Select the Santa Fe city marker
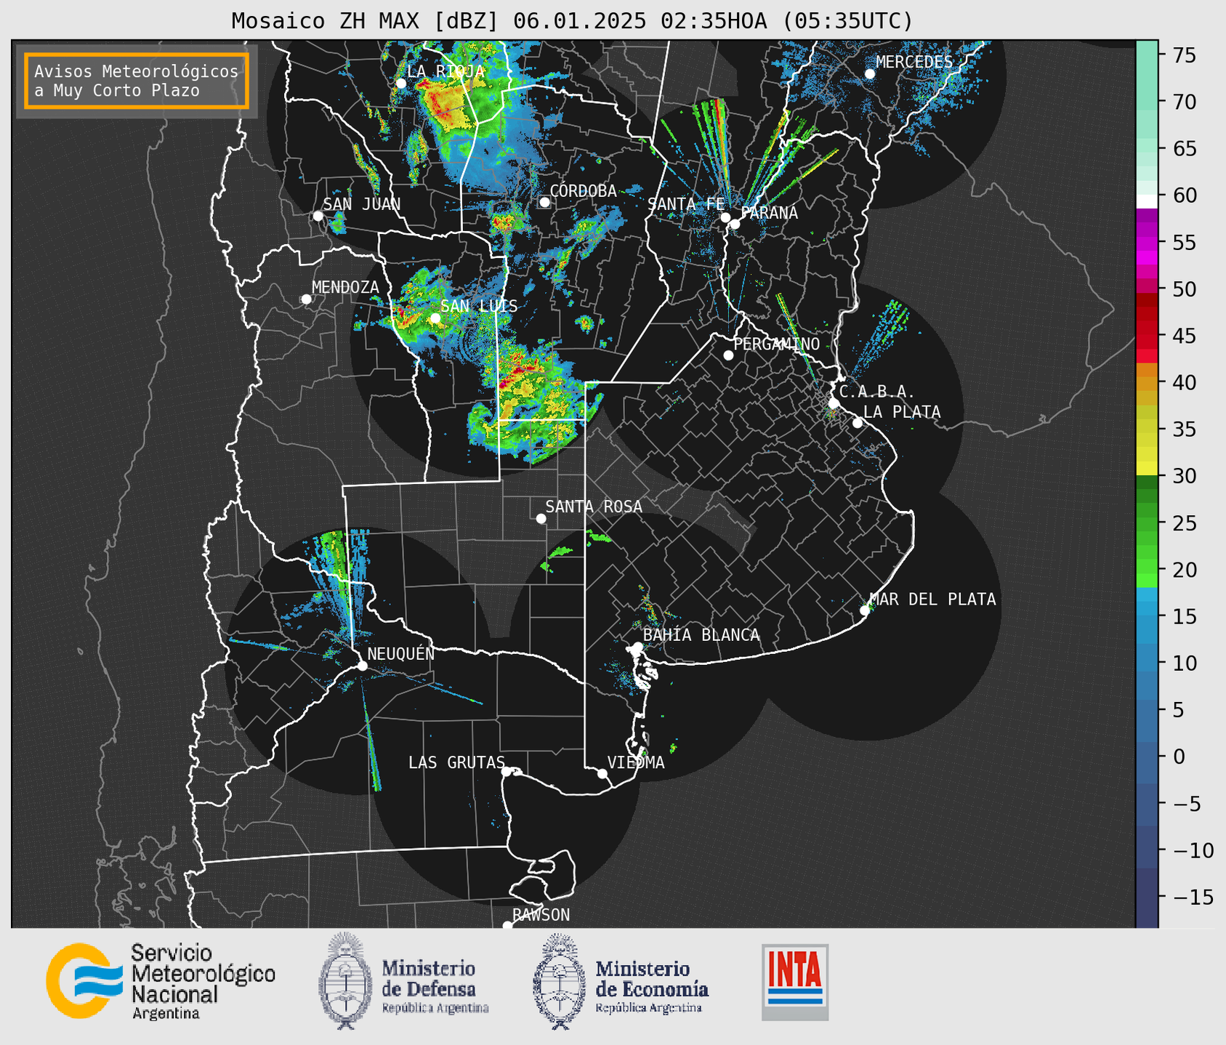The image size is (1226, 1045). (725, 217)
